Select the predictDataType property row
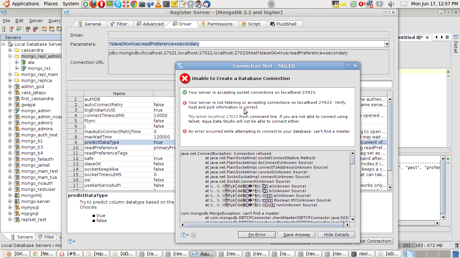460x258 pixels. pos(227,142)
